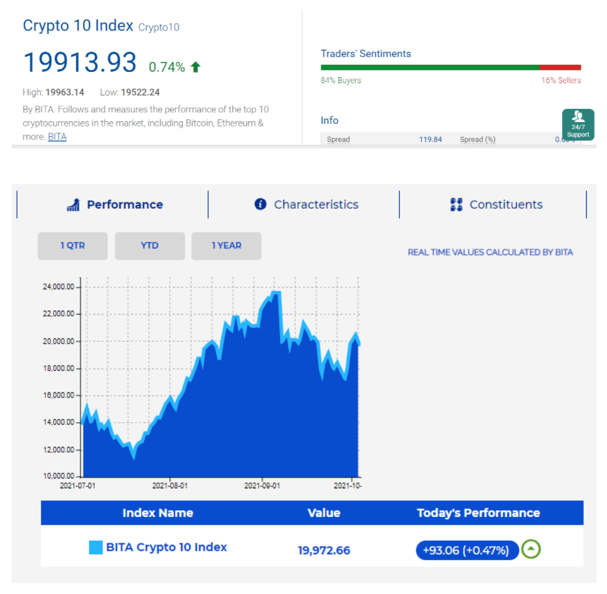Click the Value column header
The width and height of the screenshot is (607, 594).
(x=324, y=513)
